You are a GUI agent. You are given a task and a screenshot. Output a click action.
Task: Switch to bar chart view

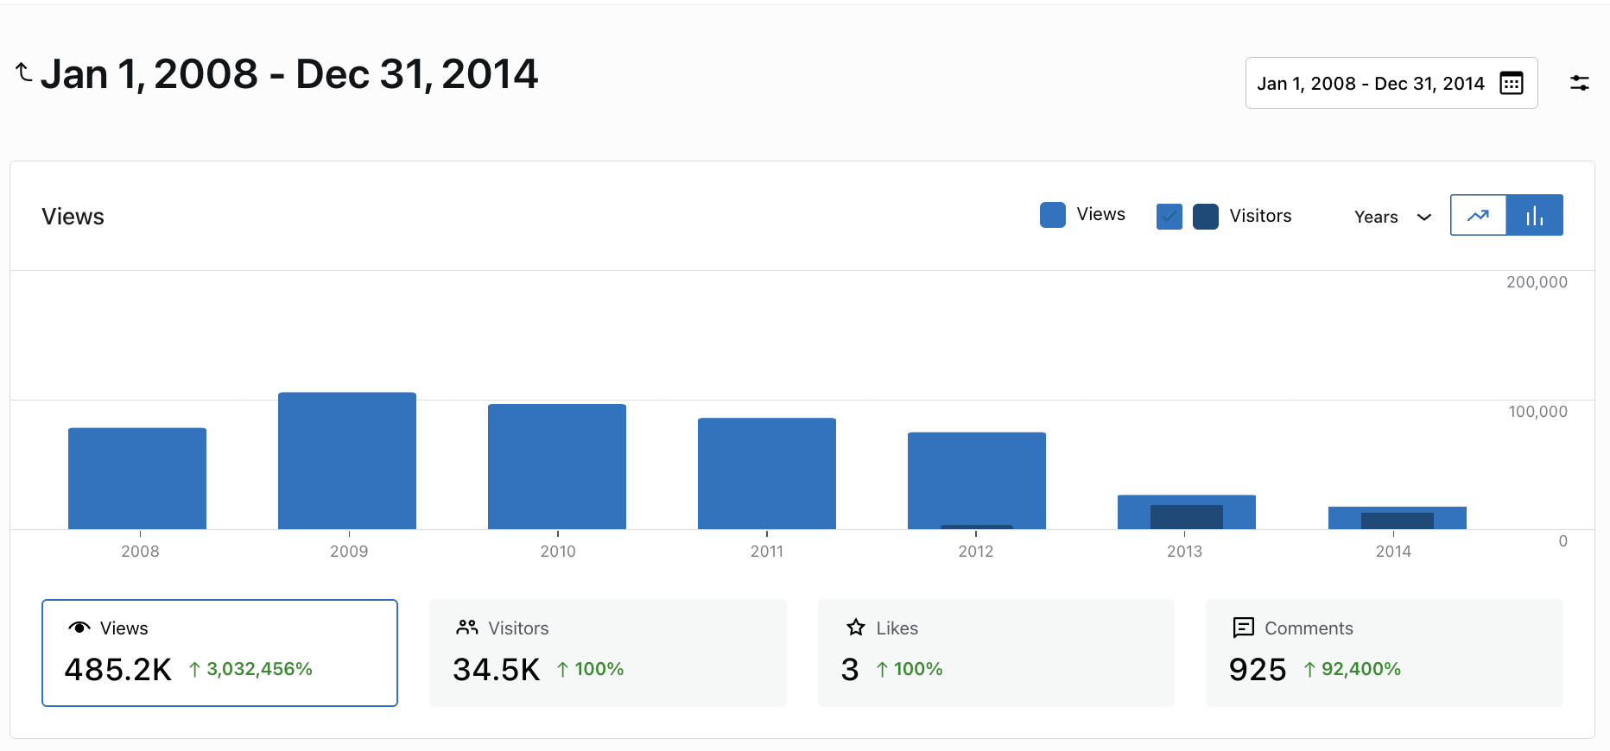click(1535, 215)
